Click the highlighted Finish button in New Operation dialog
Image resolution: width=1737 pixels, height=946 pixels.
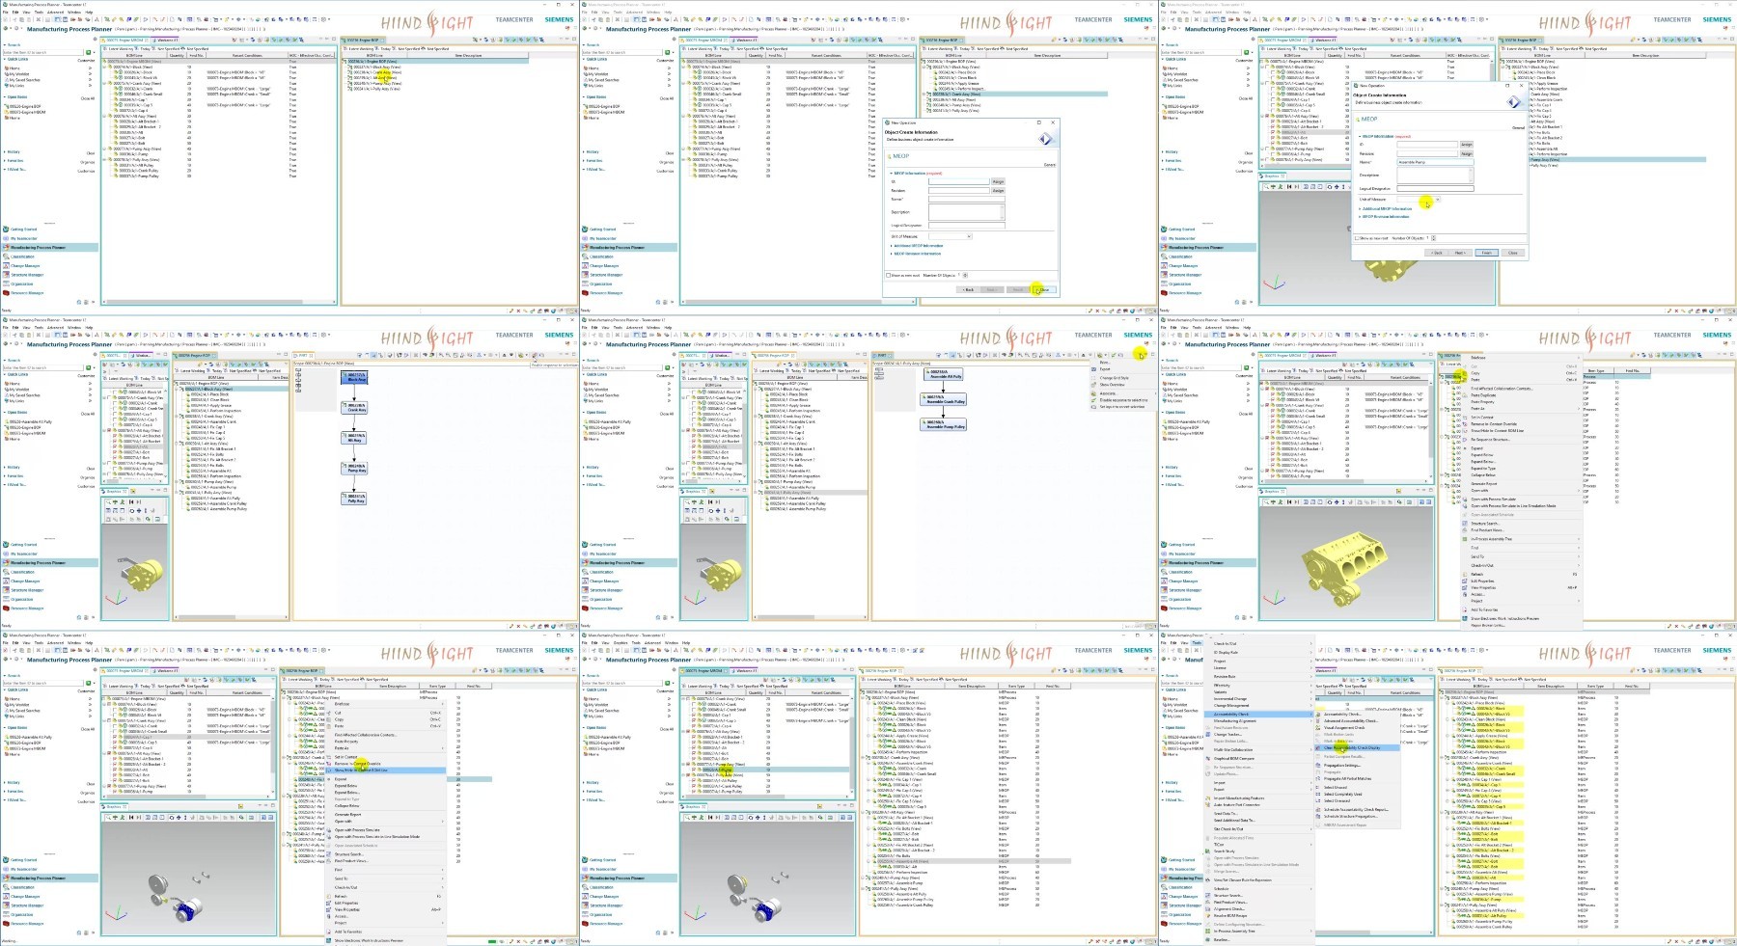click(1487, 253)
